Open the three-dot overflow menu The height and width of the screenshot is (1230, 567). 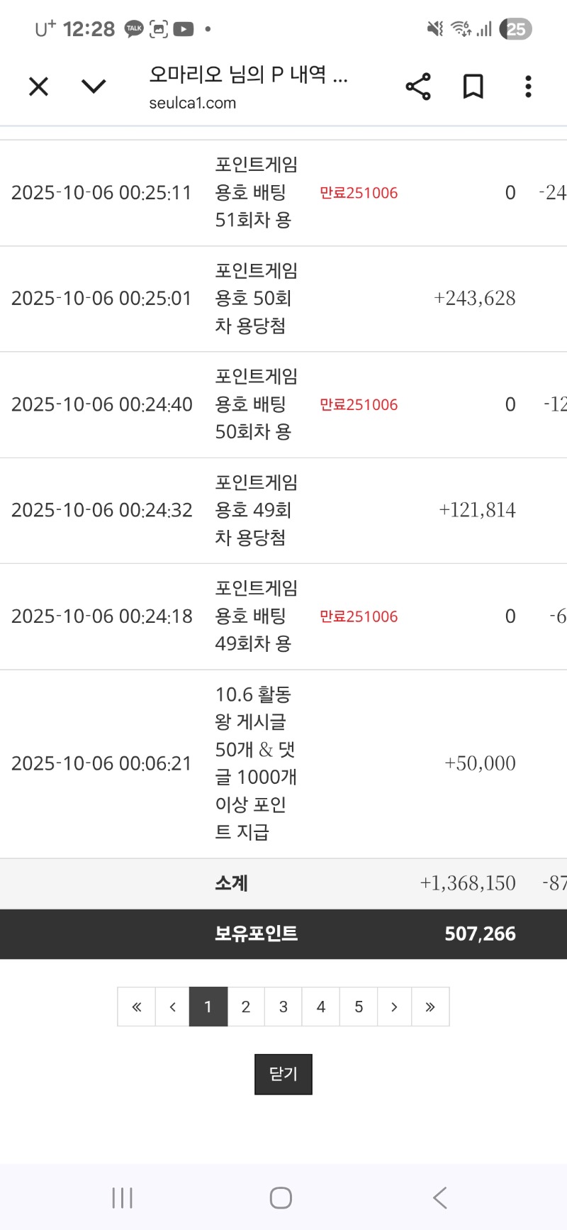pyautogui.click(x=528, y=87)
